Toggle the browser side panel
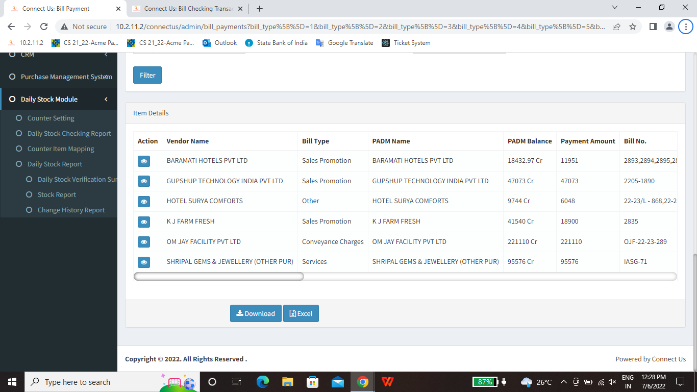Image resolution: width=697 pixels, height=392 pixels. 653,27
